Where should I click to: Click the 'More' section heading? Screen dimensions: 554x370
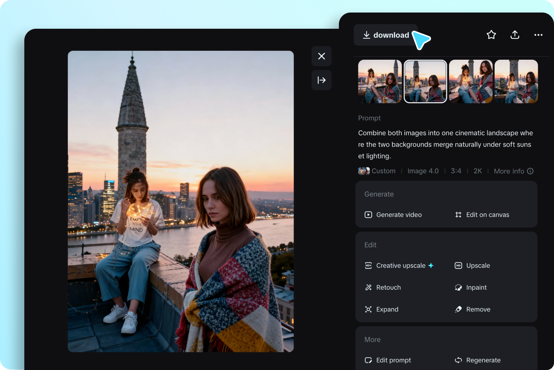[x=372, y=340]
